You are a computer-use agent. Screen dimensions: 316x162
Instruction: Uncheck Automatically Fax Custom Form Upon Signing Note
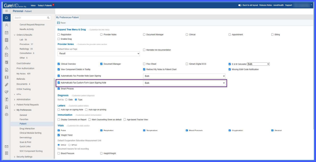(59, 83)
